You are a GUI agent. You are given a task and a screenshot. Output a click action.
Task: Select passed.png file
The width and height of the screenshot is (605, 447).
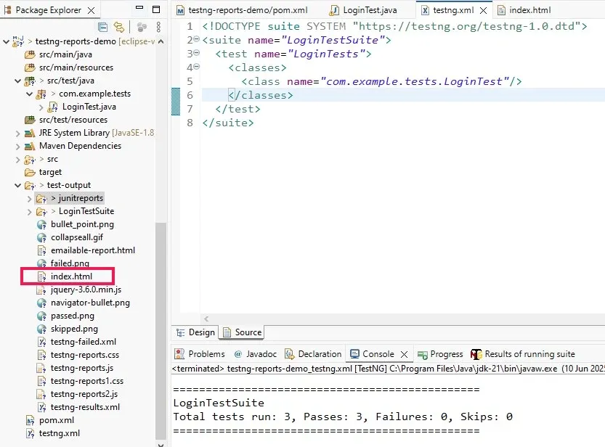click(x=72, y=316)
